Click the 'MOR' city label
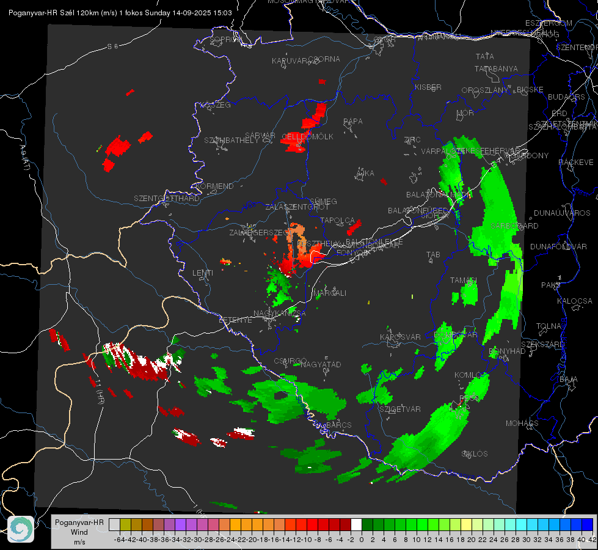 [x=465, y=112]
